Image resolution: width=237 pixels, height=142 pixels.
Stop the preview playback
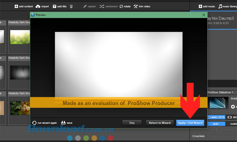(132, 123)
